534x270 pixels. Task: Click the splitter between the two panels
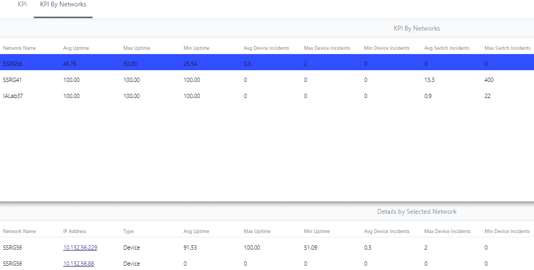pyautogui.click(x=267, y=203)
